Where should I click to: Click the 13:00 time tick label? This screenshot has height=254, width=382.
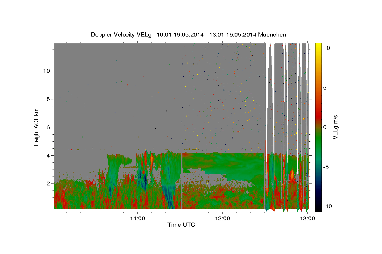[x=308, y=219]
